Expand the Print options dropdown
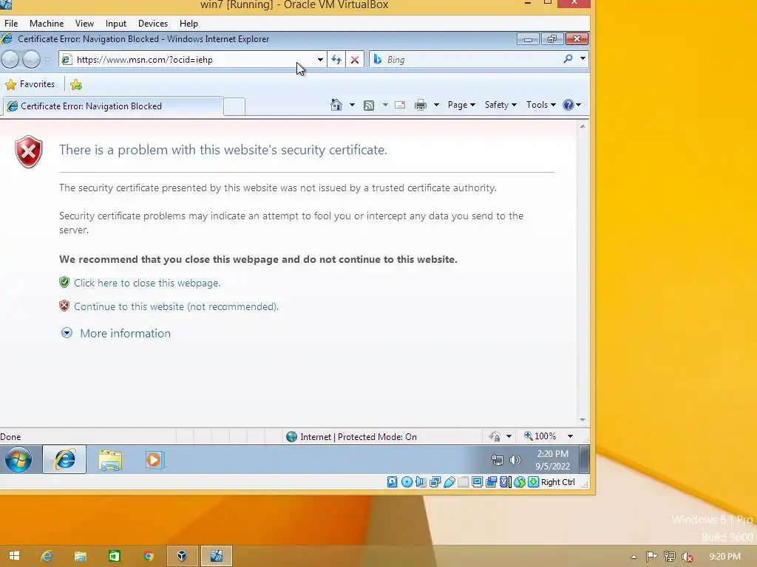 436,105
